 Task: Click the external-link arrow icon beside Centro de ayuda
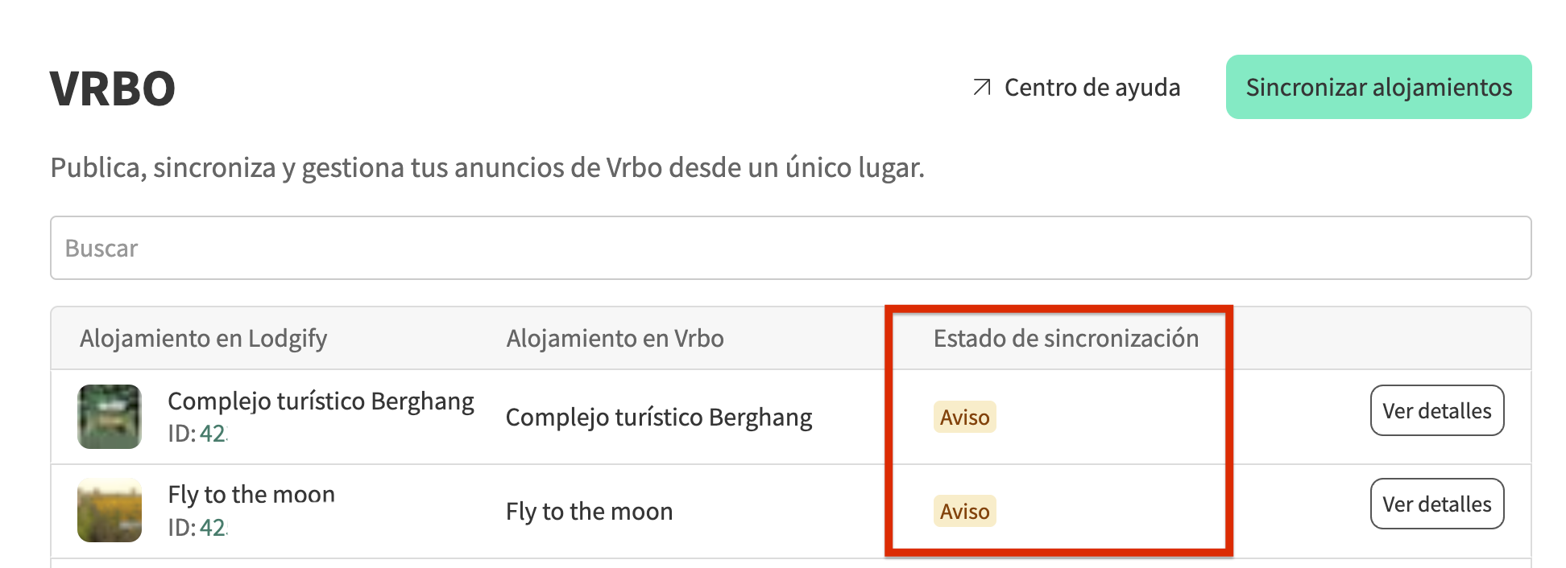(x=981, y=87)
